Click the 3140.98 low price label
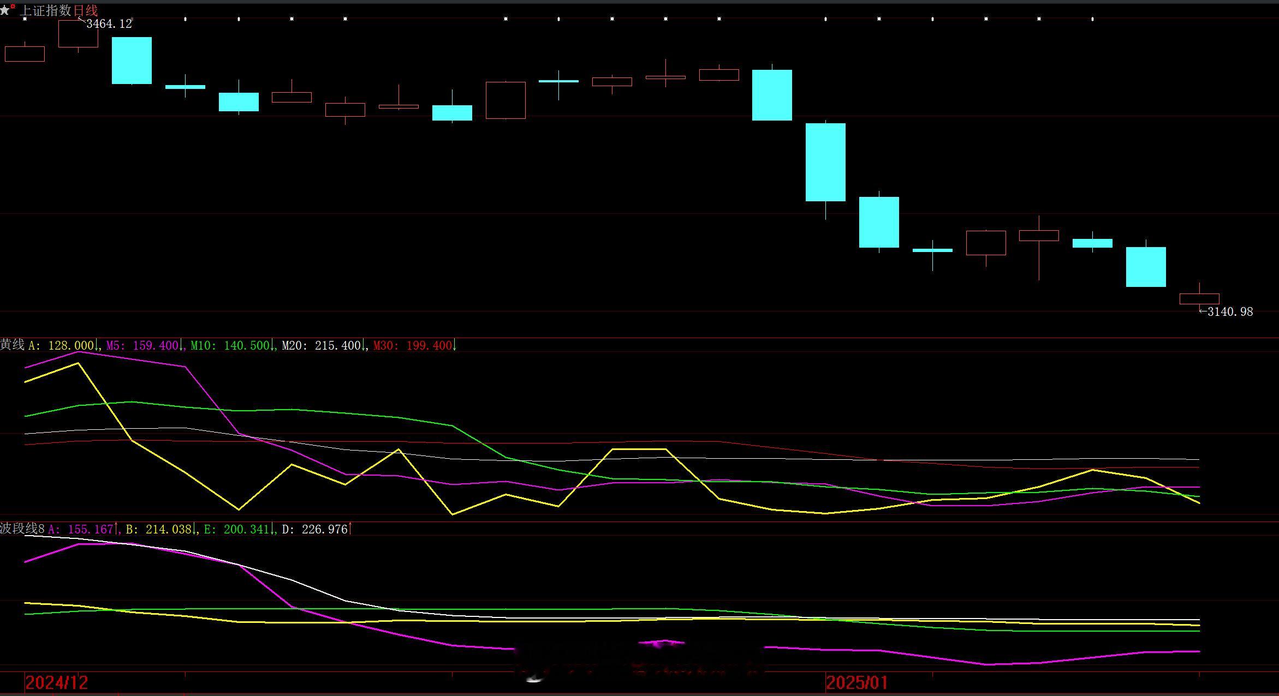 coord(1230,311)
